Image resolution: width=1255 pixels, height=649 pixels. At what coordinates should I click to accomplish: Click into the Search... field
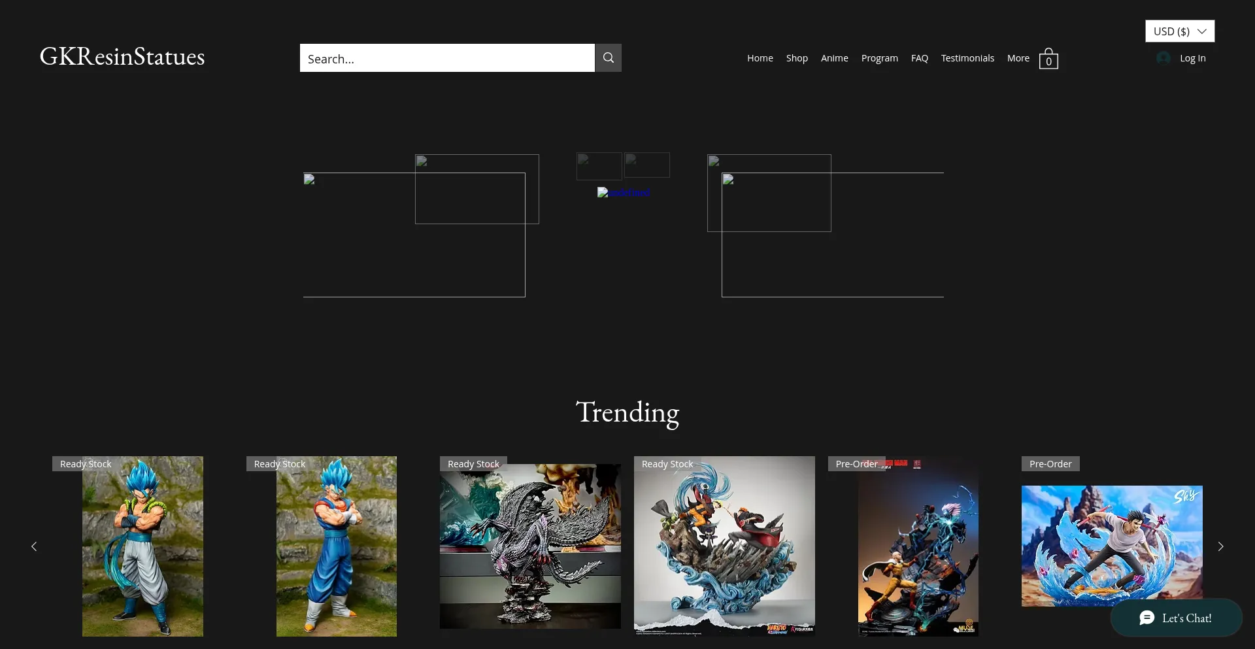click(447, 58)
